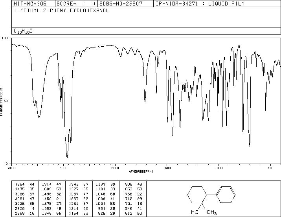
Task: Click the 1500 tick label on x-axis
Action: pos(167,168)
